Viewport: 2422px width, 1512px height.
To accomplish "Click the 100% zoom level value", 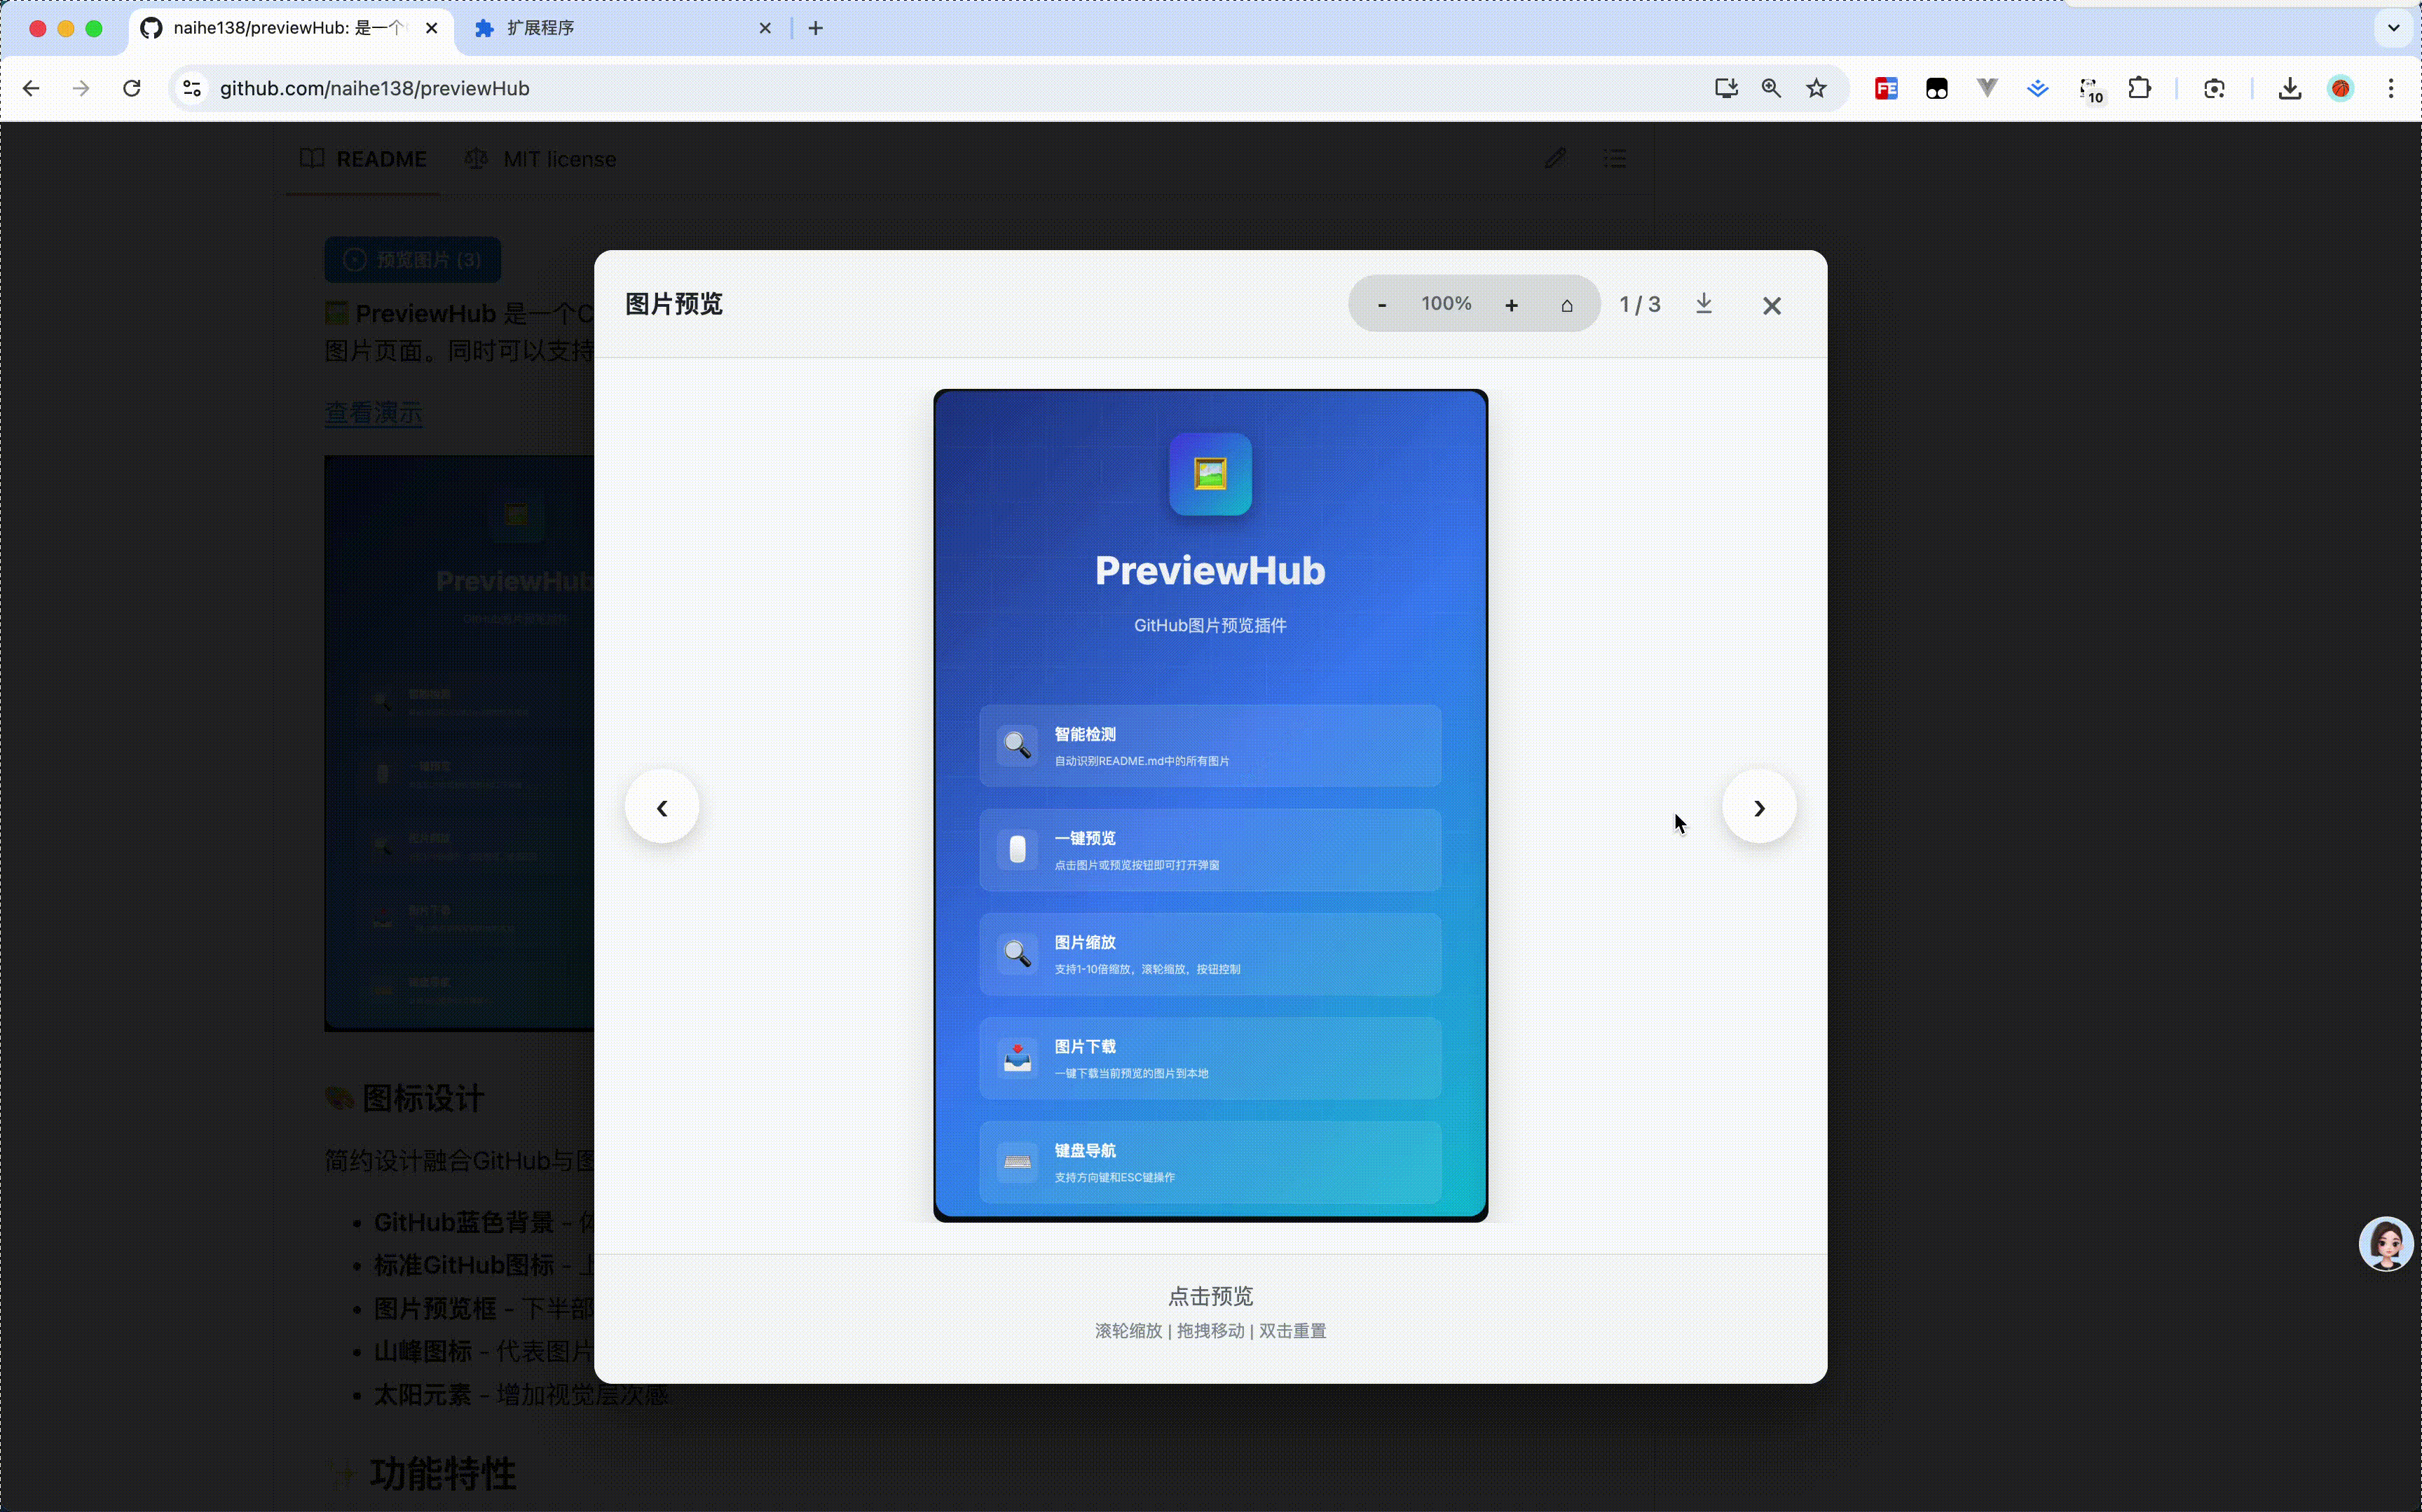I will click(x=1446, y=304).
